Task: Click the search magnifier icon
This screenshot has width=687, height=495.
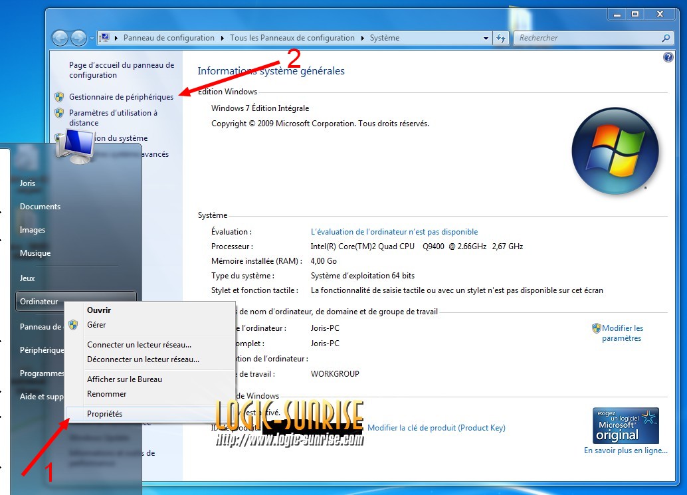Action: pos(666,38)
